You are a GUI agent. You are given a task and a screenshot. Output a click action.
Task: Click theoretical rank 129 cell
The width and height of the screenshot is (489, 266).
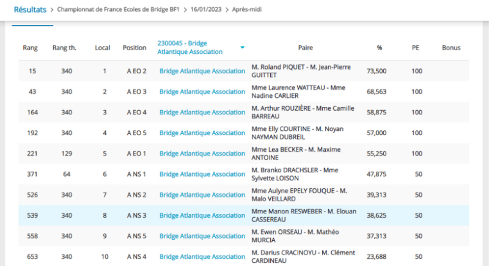pyautogui.click(x=67, y=153)
